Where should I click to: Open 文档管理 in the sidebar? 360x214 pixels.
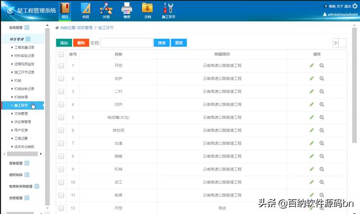21,113
